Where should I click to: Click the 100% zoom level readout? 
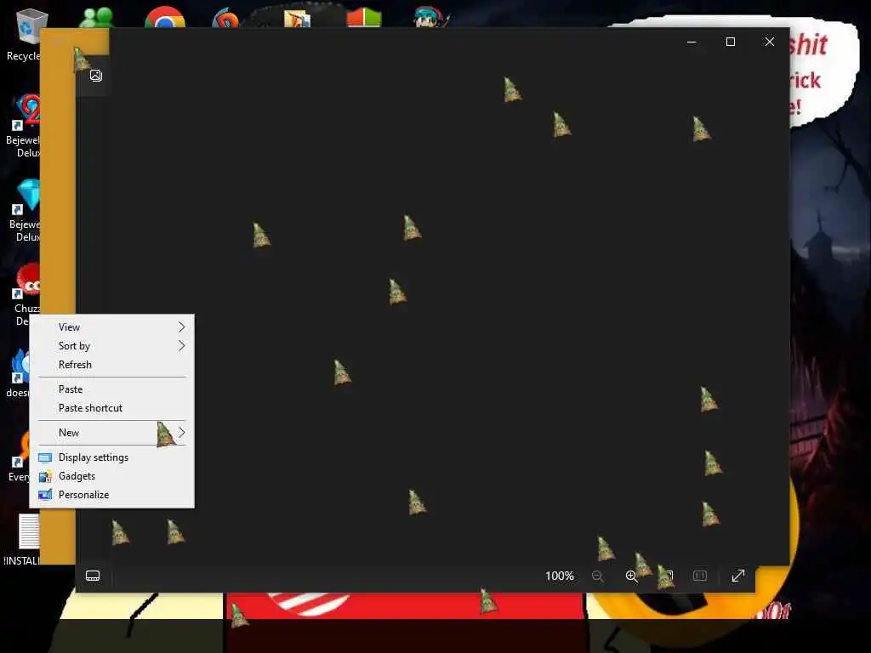tap(559, 576)
